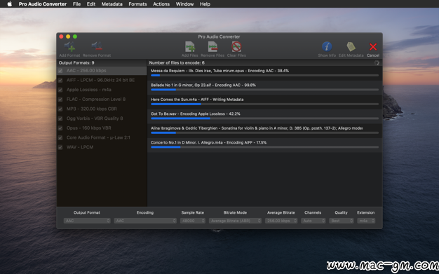Select Here Comes the Sun.m4a row
Image resolution: width=439 pixels, height=274 pixels.
click(264, 102)
